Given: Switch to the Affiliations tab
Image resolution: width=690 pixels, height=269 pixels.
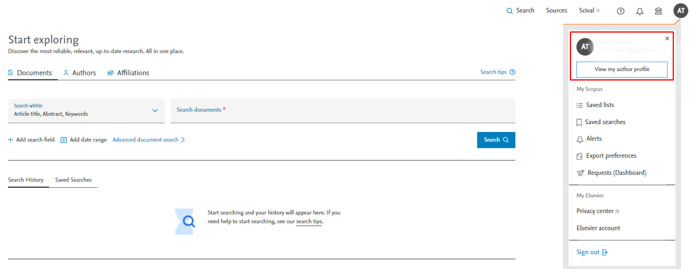Looking at the screenshot, I should pyautogui.click(x=128, y=73).
